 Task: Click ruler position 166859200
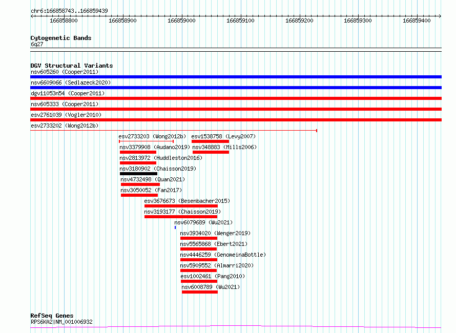pos(299,20)
